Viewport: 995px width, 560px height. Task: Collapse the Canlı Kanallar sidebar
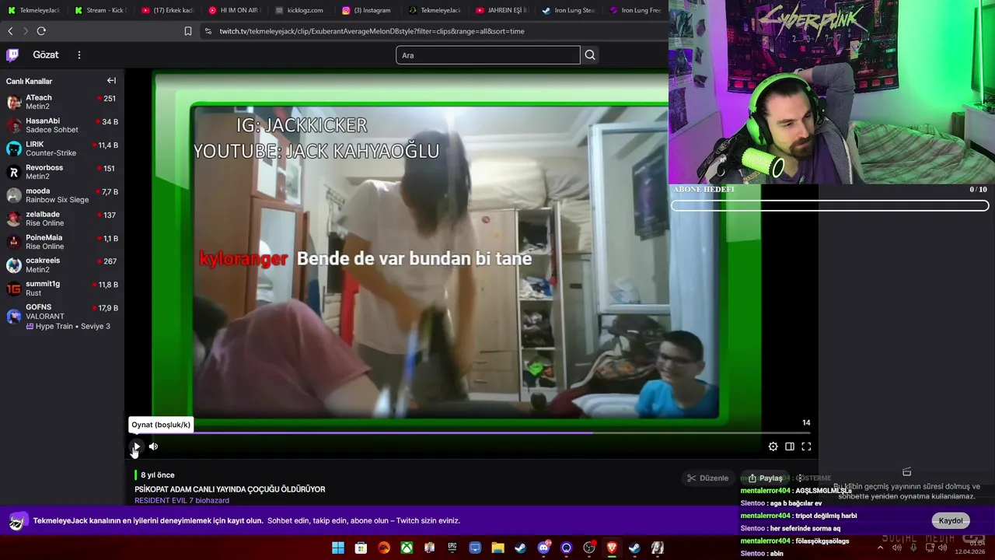pyautogui.click(x=111, y=80)
